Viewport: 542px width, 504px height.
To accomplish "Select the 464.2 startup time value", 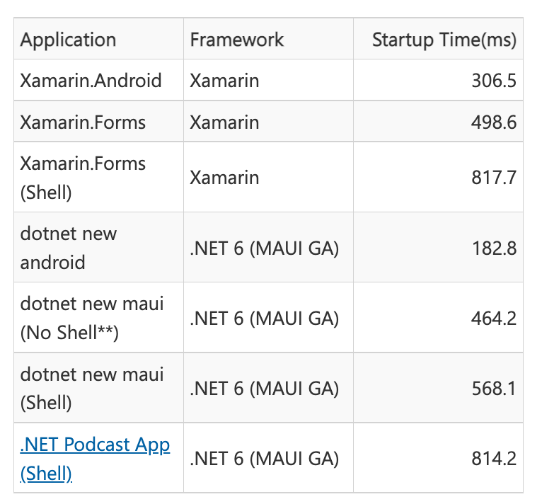I will 494,319.
